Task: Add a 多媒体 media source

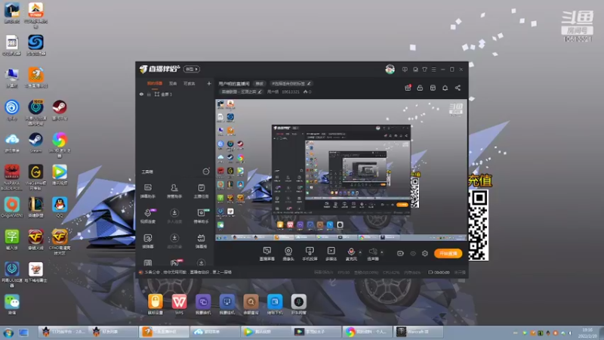Action: [x=331, y=253]
